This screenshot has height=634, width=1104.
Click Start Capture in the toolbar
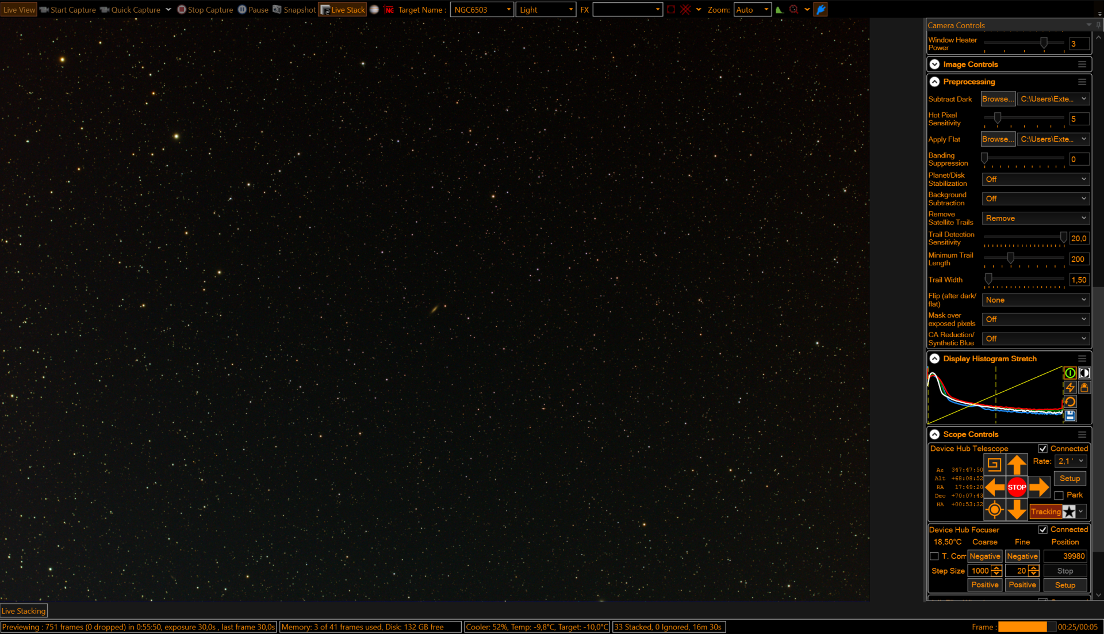tap(68, 10)
